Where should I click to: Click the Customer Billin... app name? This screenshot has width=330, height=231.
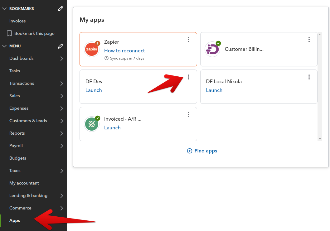[244, 49]
